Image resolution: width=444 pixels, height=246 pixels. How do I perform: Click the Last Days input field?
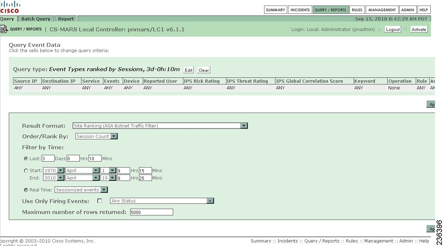(48, 158)
